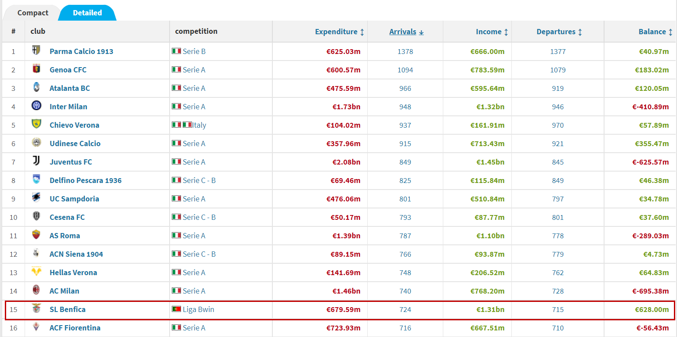Viewport: 677px width, 337px height.
Task: Select Genoa income value €783.59m
Action: click(x=488, y=70)
